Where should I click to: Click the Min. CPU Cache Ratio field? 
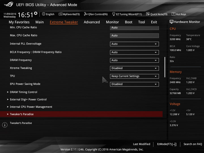134,28
